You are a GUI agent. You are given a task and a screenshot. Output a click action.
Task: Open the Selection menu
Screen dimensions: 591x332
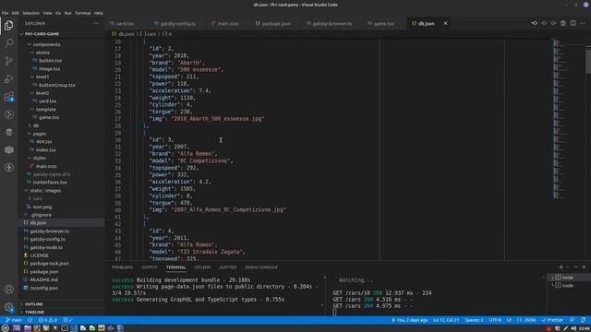(30, 13)
